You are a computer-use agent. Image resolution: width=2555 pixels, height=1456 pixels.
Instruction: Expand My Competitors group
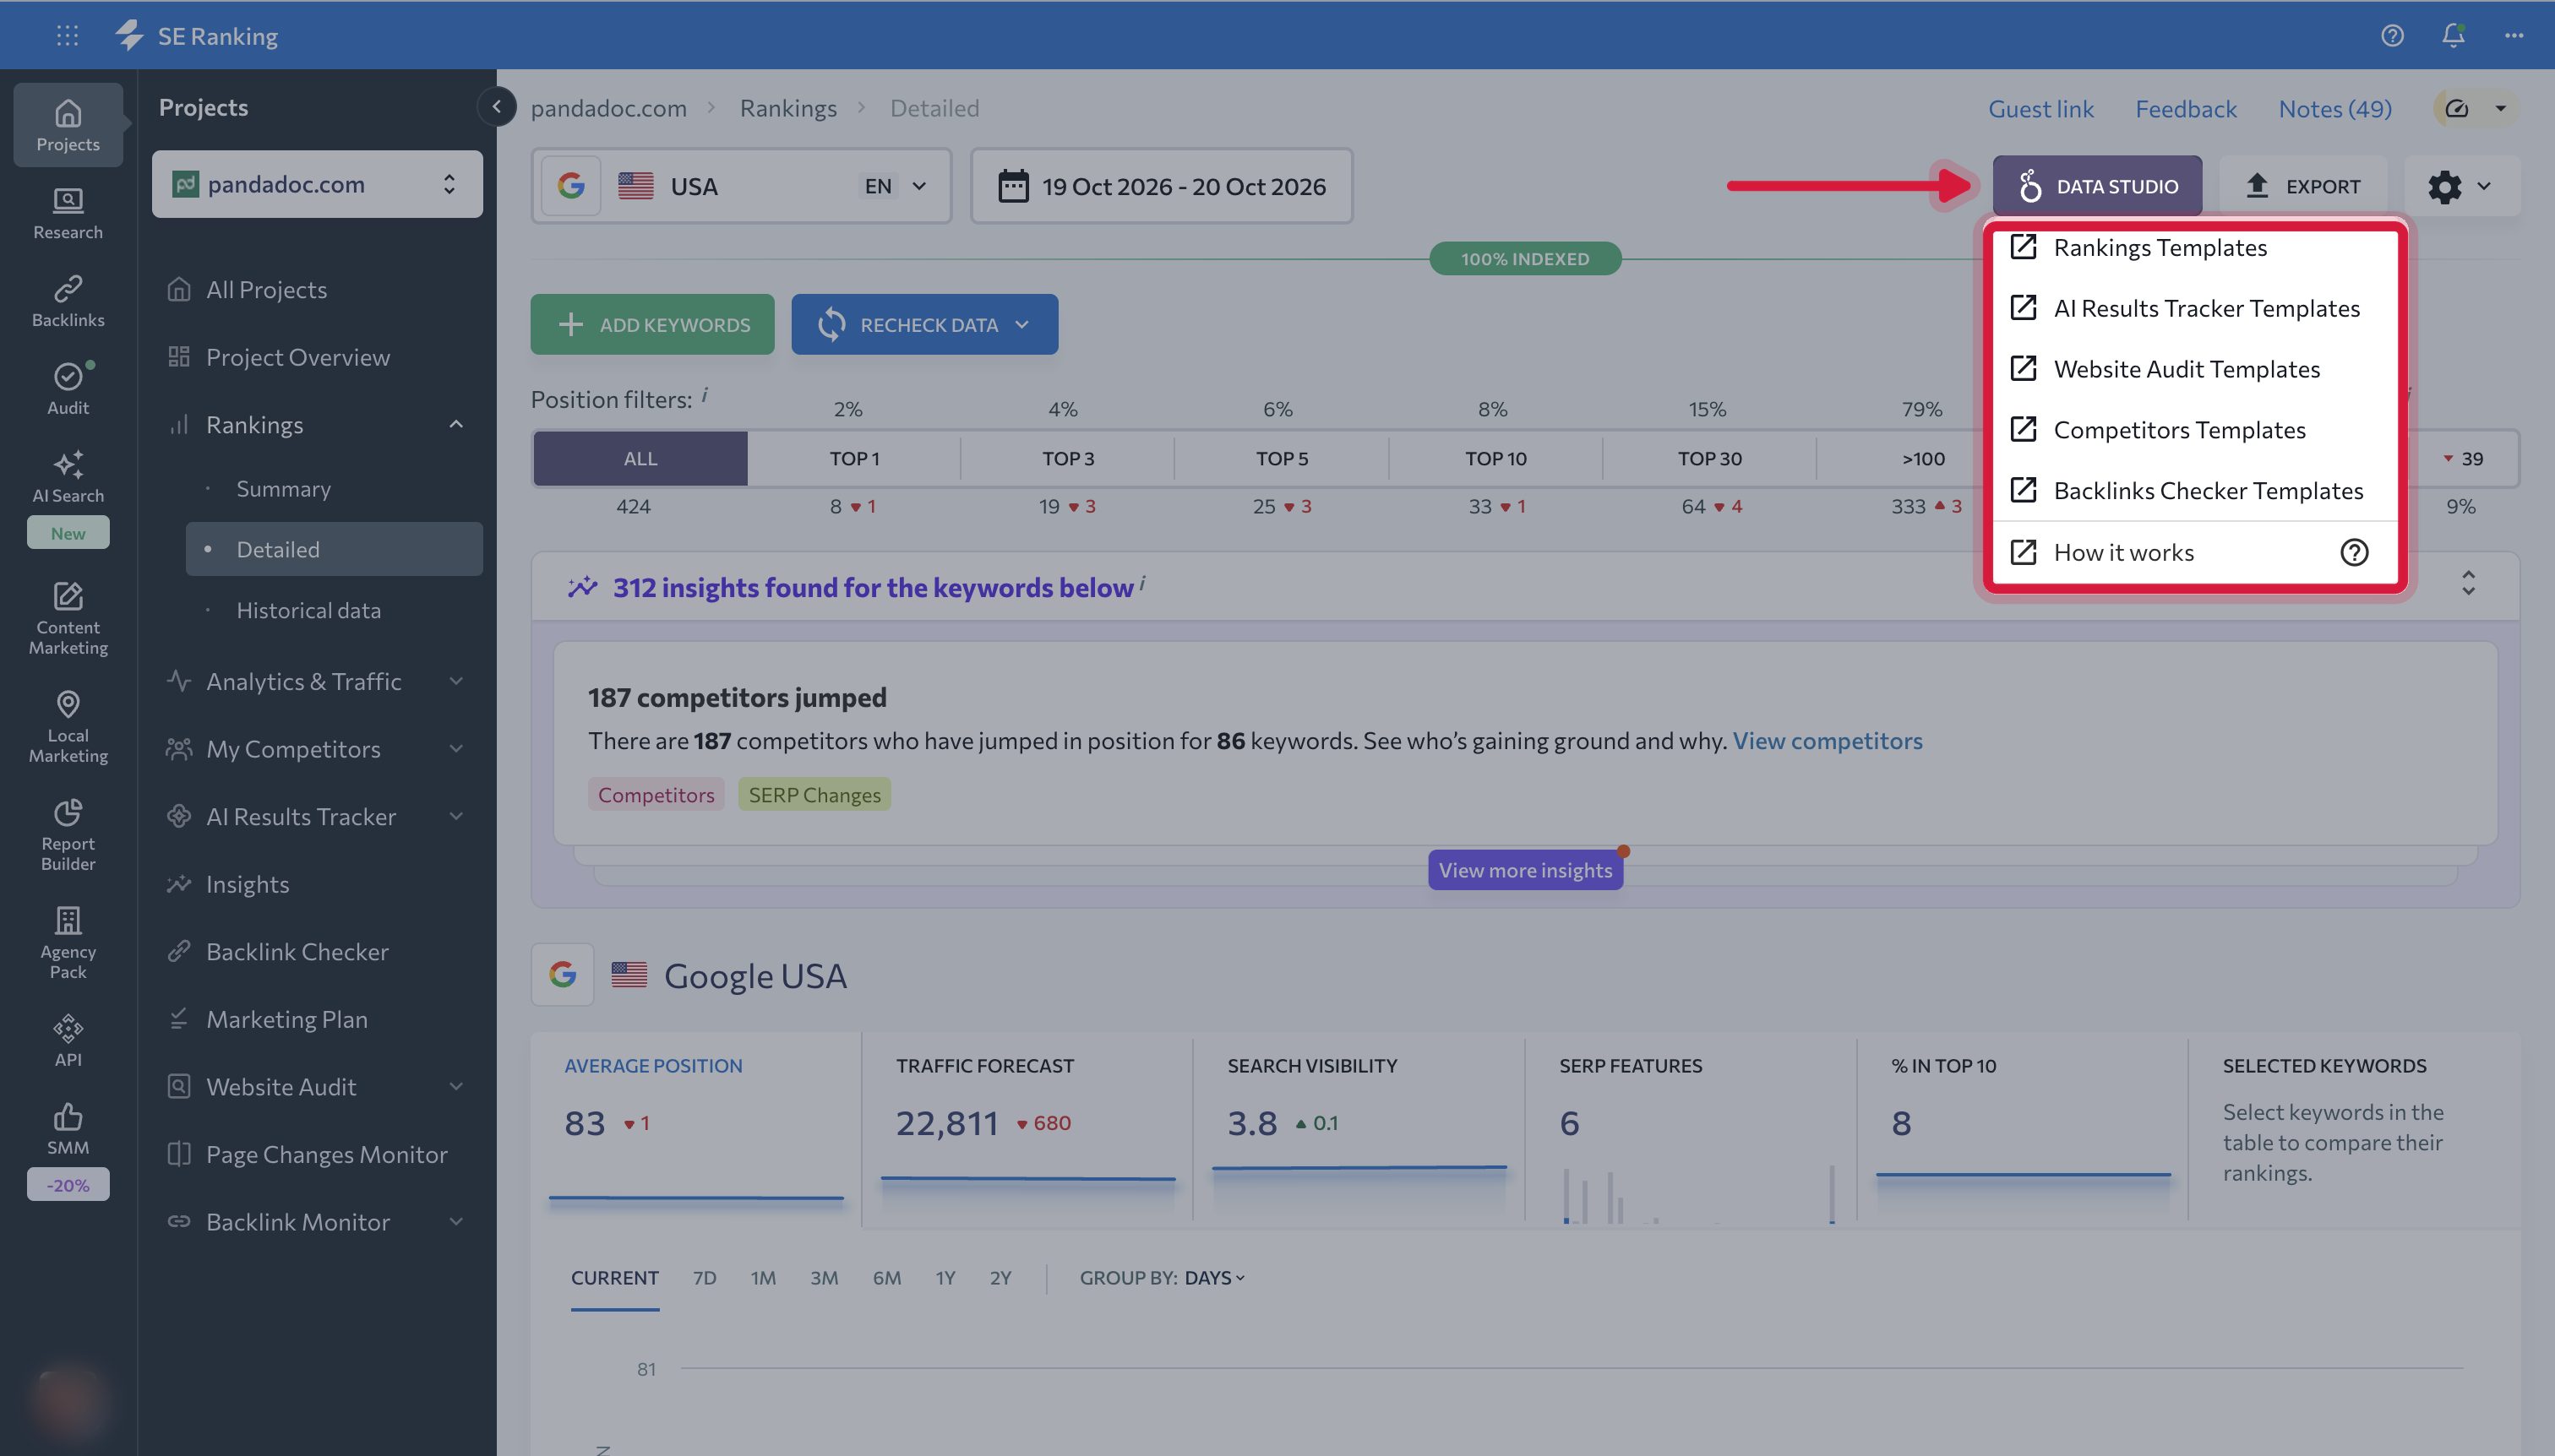(x=456, y=749)
